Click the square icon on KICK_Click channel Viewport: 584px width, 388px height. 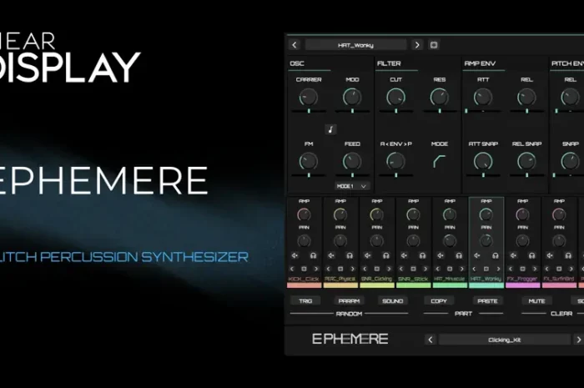point(304,269)
